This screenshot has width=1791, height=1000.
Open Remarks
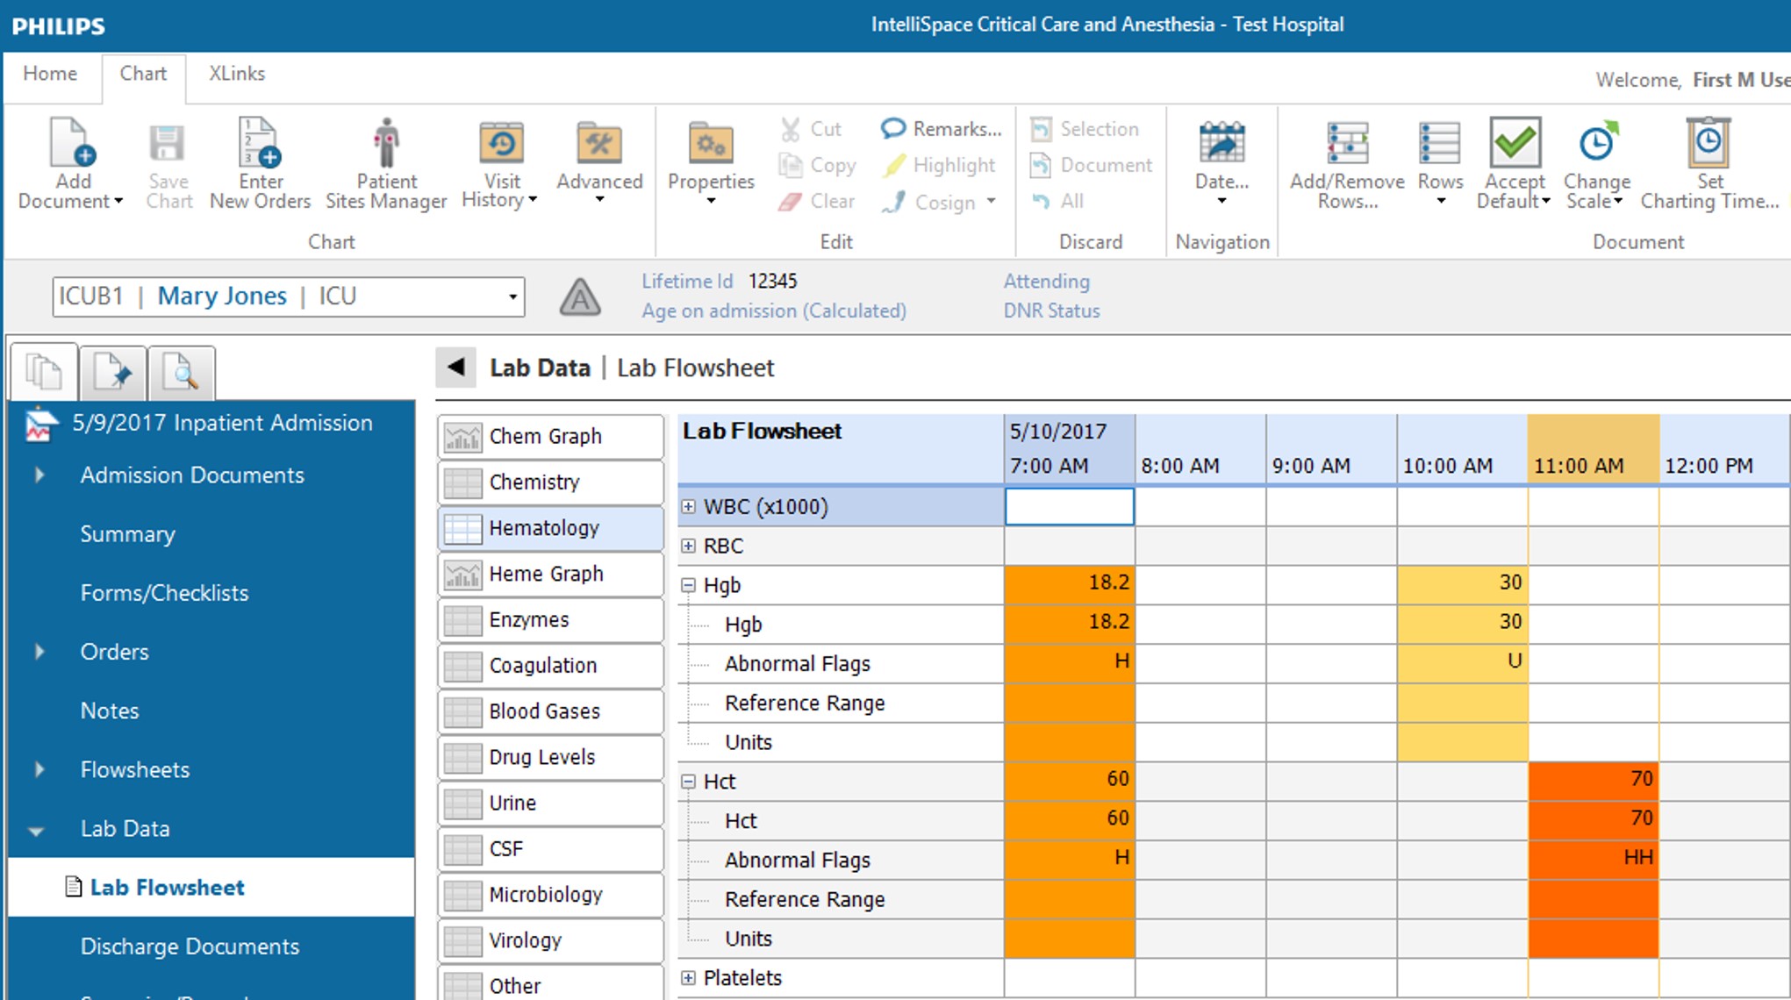[941, 129]
